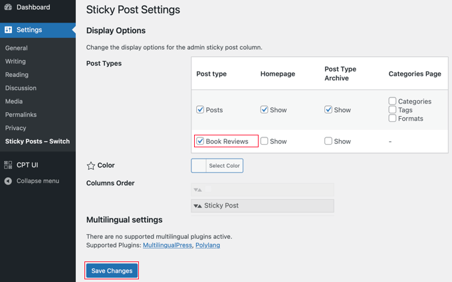
Task: Click the Dashboard gauge icon
Action: coord(8,7)
